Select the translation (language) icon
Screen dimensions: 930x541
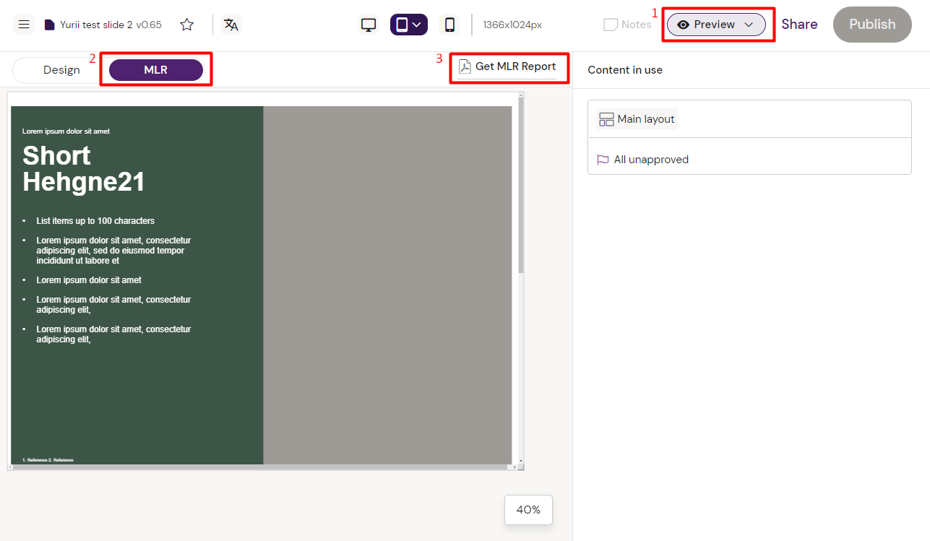231,24
